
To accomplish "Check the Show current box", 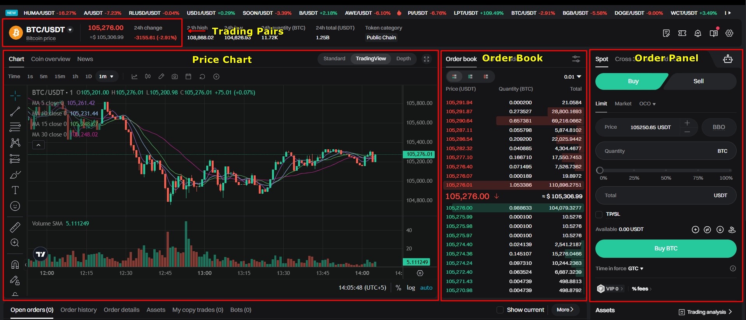I will point(500,310).
